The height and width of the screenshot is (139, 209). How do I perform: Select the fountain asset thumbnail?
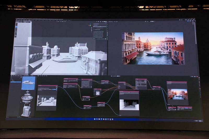coord(27,96)
